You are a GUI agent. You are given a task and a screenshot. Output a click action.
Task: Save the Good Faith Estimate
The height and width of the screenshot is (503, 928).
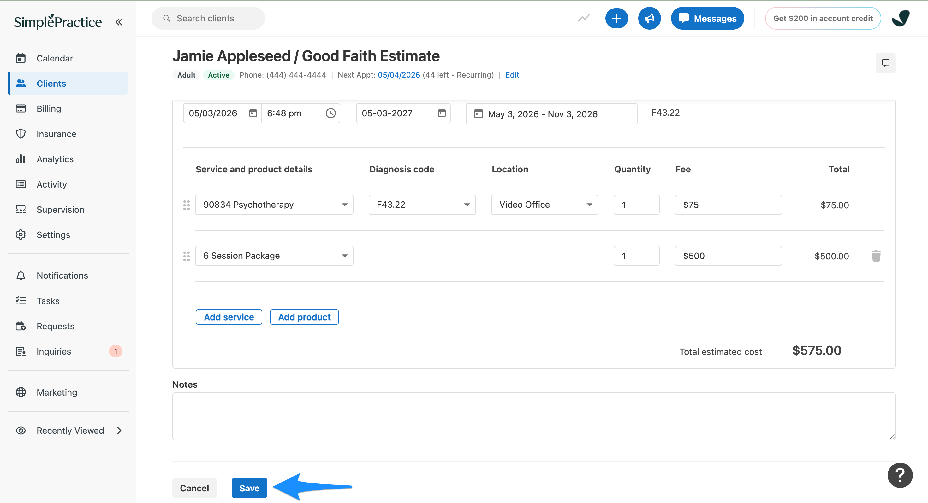[x=249, y=488]
